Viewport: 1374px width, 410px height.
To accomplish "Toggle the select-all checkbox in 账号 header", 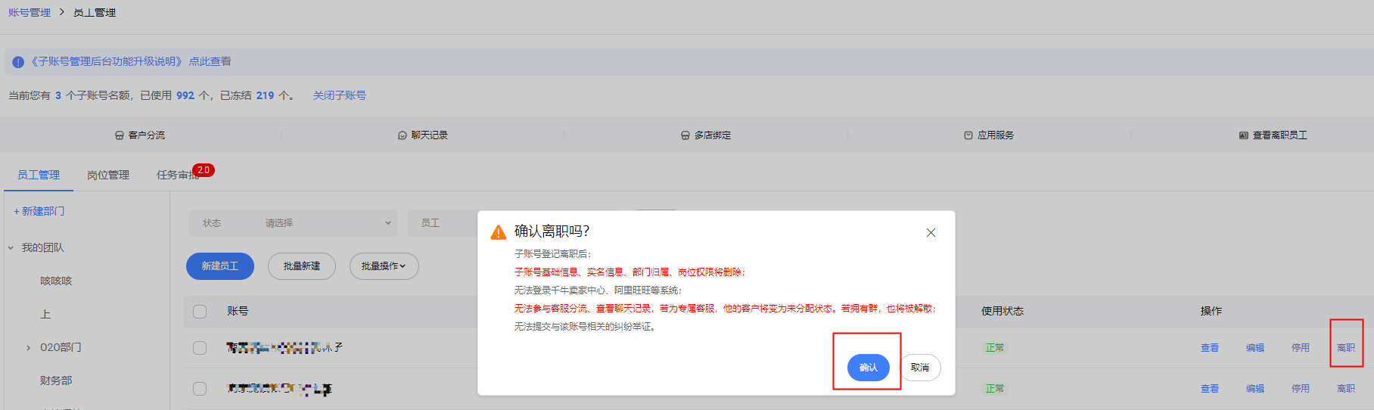I will [200, 312].
